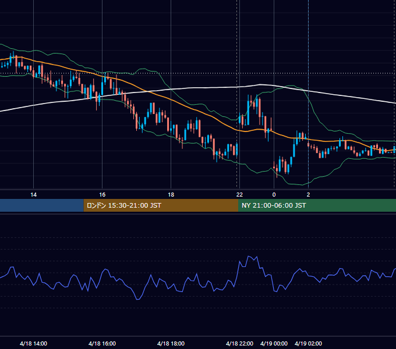
Task: Click the '4/18 16:00' date label
Action: coord(102,343)
